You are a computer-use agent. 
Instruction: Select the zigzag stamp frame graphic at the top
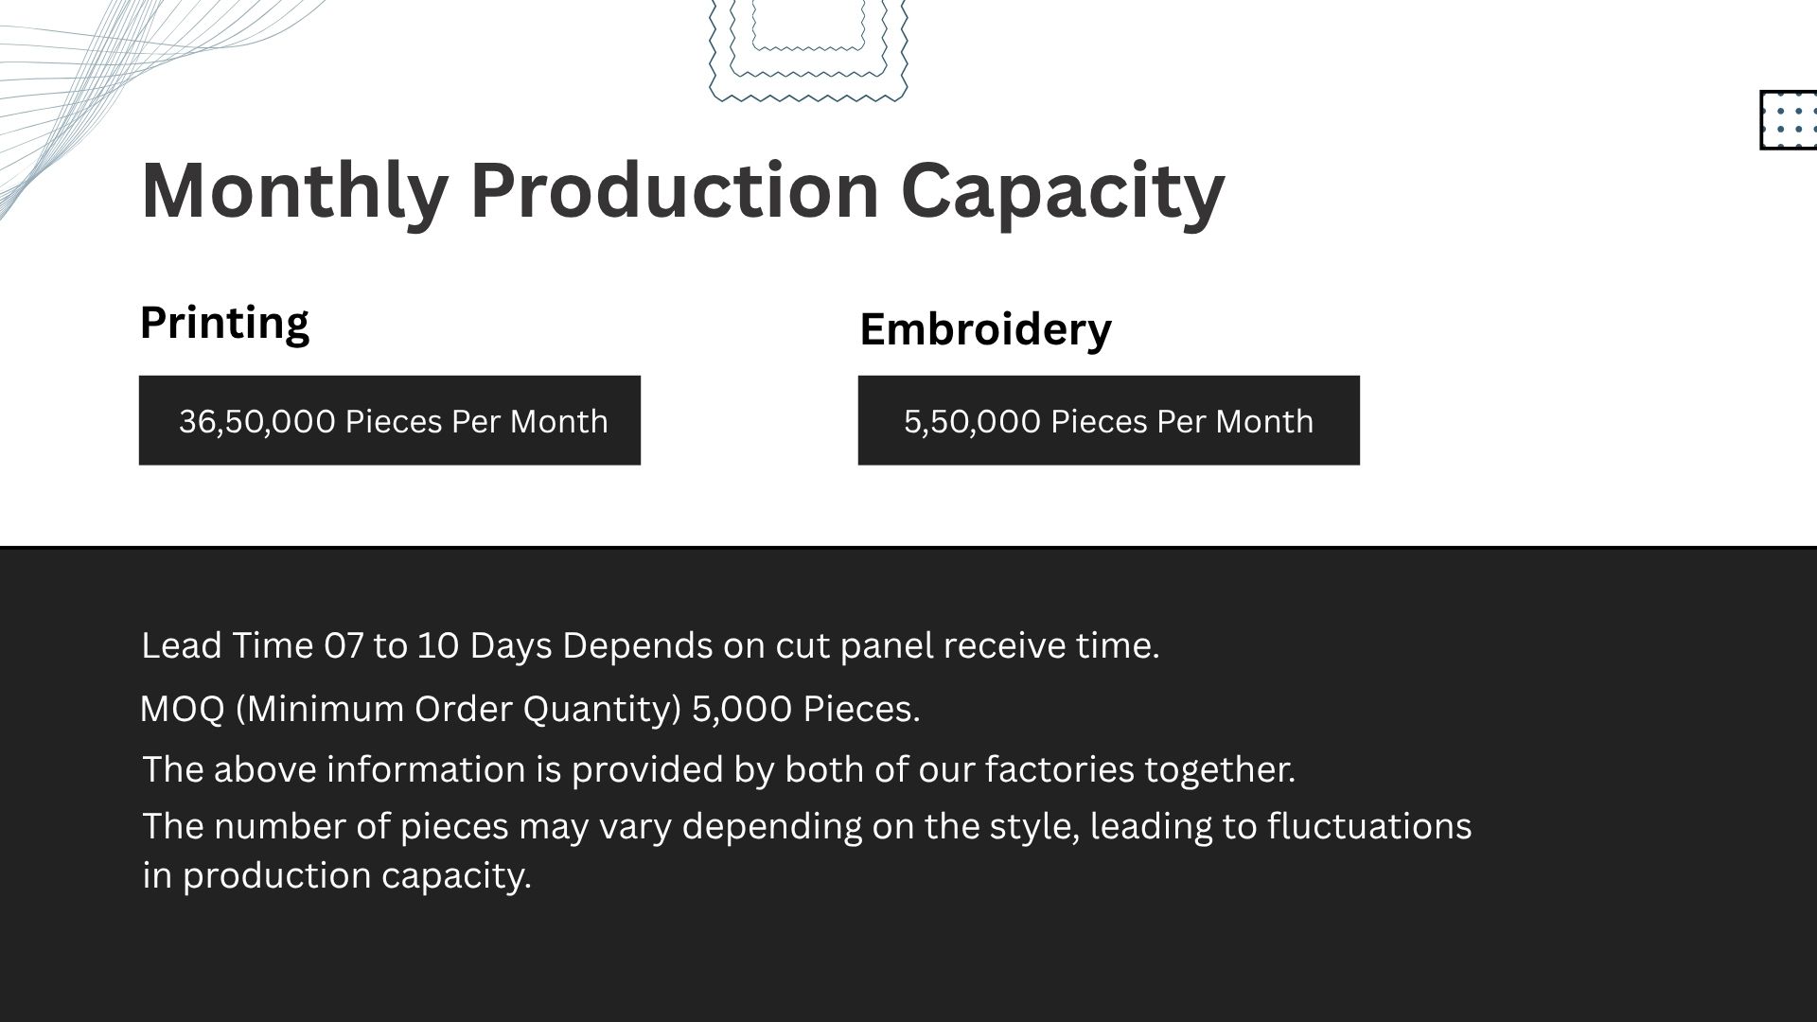[808, 50]
